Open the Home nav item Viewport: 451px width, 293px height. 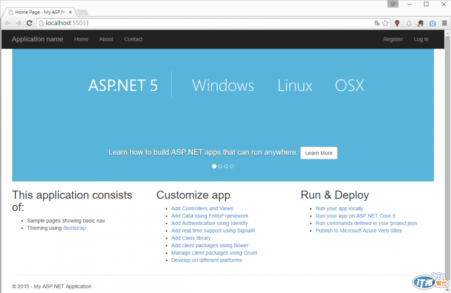(x=81, y=39)
